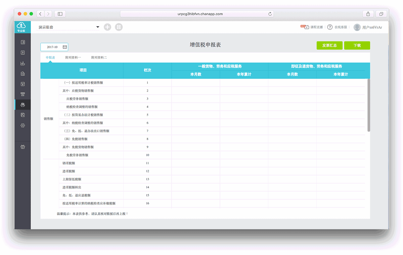Click the chart icon in the left sidebar

[23, 63]
